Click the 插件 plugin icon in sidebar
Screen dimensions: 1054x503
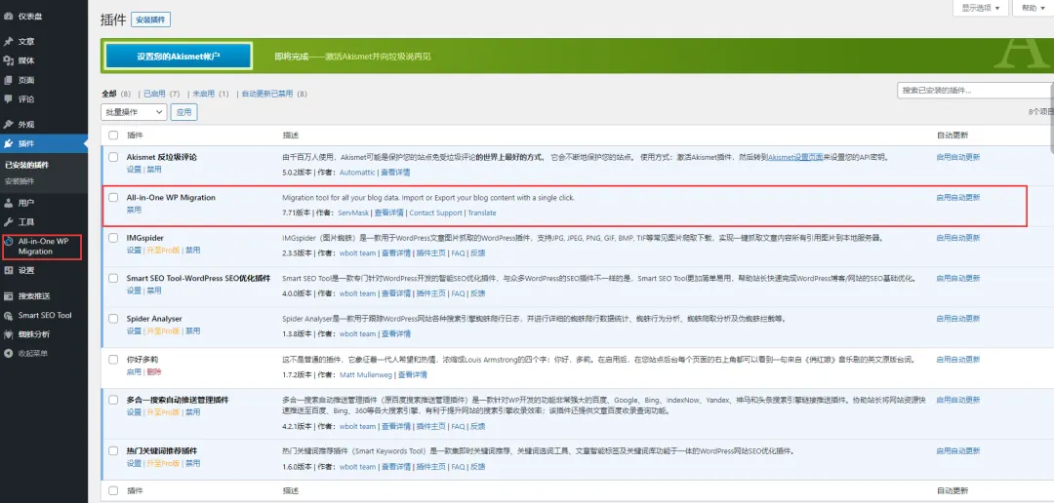click(x=8, y=143)
